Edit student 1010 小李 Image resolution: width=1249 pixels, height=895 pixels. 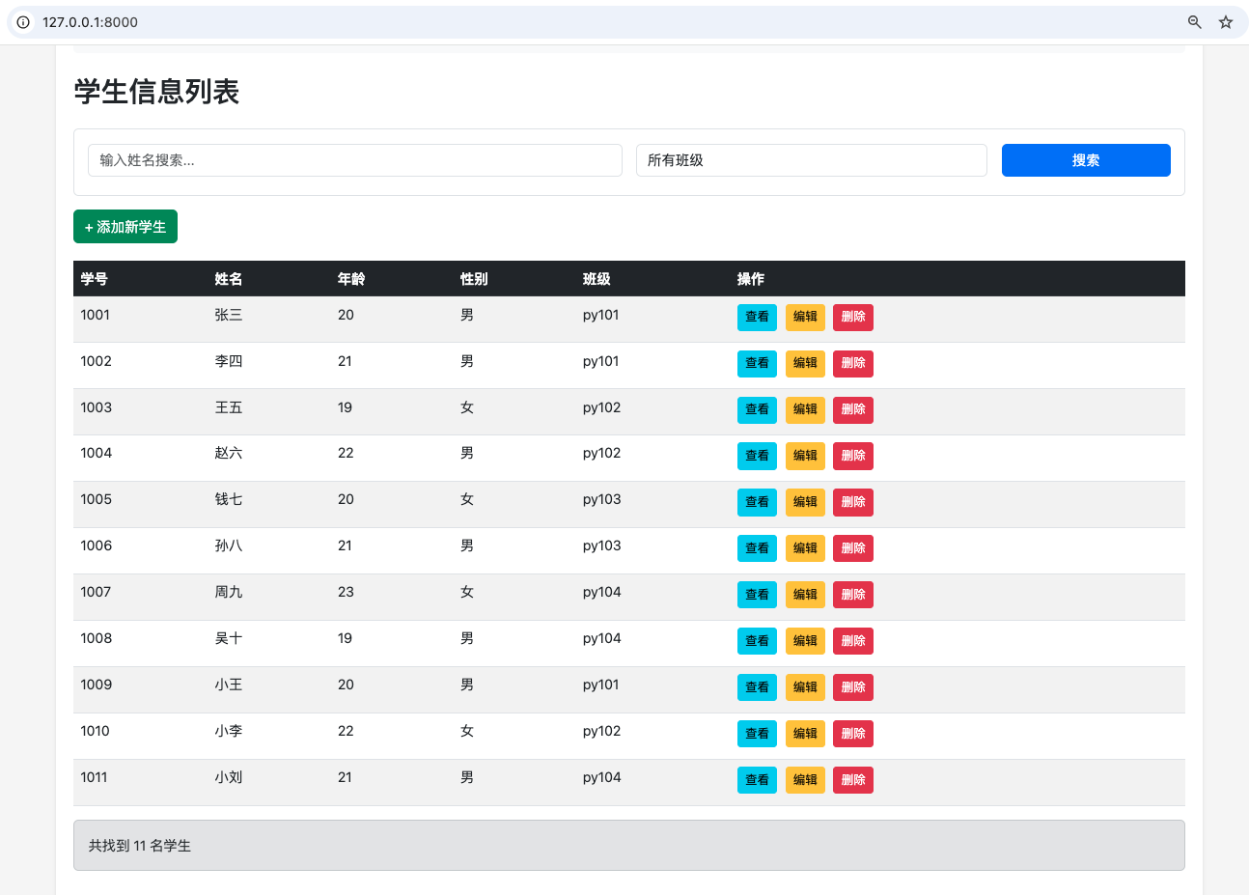[805, 734]
